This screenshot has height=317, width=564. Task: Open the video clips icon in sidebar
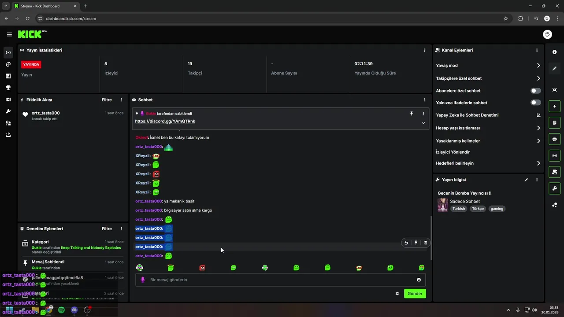8,100
